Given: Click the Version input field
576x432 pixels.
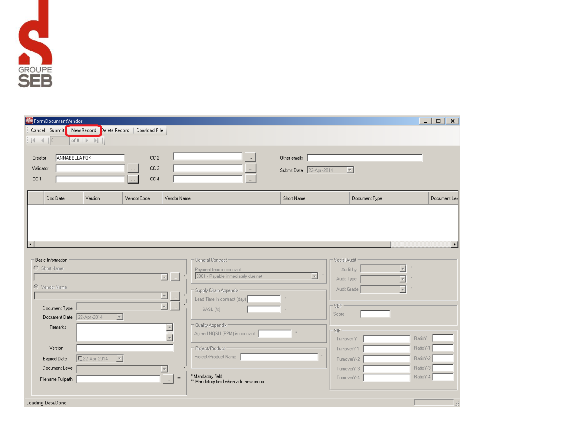Looking at the screenshot, I should click(125, 348).
